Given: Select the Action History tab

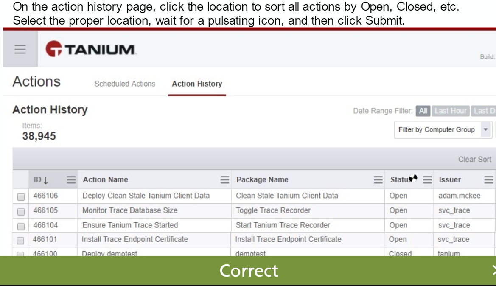Looking at the screenshot, I should 197,84.
